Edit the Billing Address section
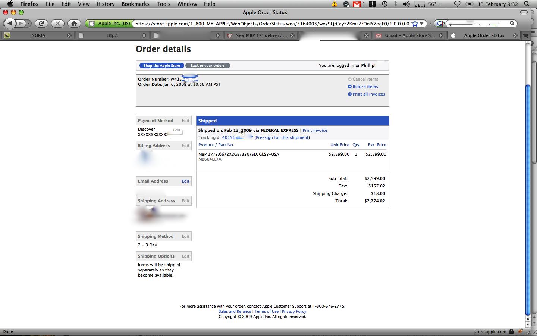Image resolution: width=537 pixels, height=336 pixels. [186, 146]
